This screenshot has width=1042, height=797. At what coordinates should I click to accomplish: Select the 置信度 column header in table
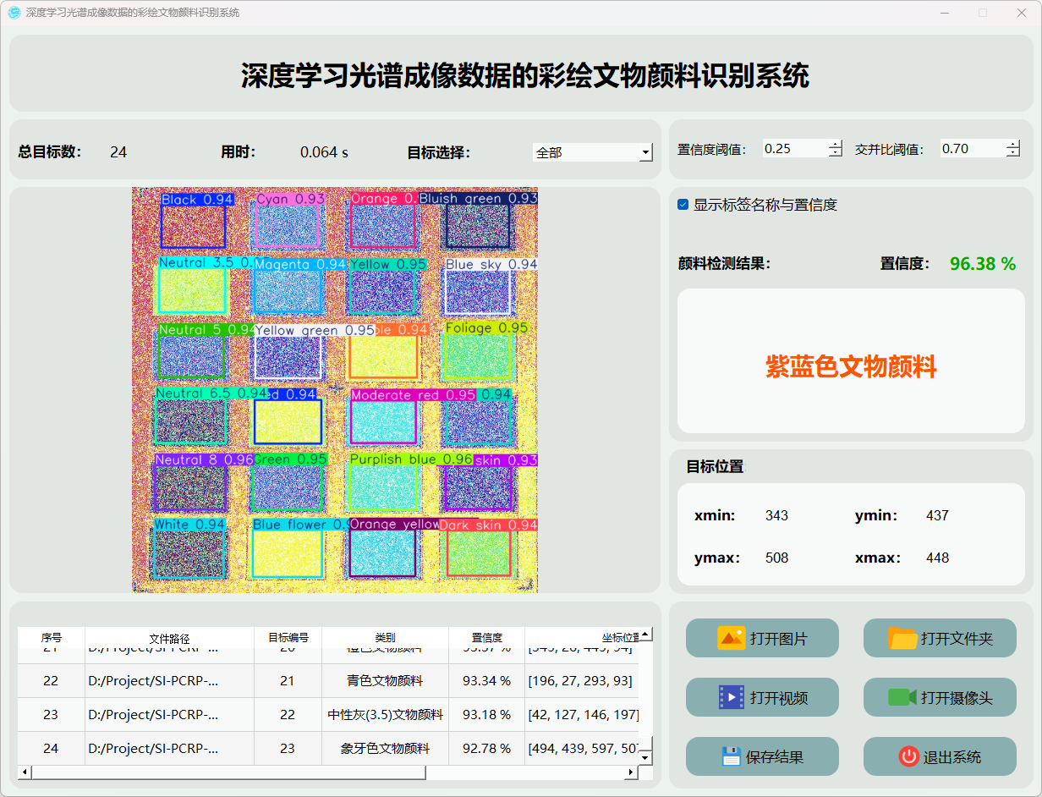point(486,638)
